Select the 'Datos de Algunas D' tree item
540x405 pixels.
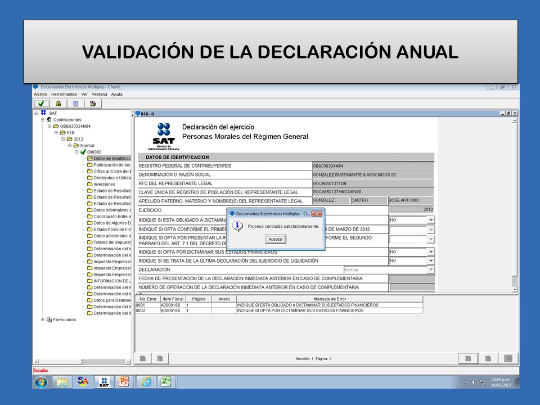tap(112, 223)
